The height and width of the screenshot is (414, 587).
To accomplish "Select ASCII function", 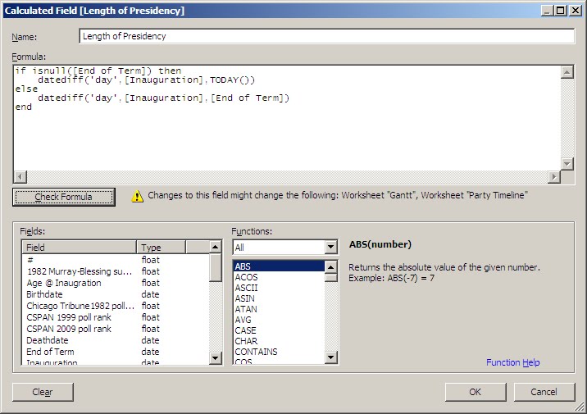I will click(x=279, y=288).
